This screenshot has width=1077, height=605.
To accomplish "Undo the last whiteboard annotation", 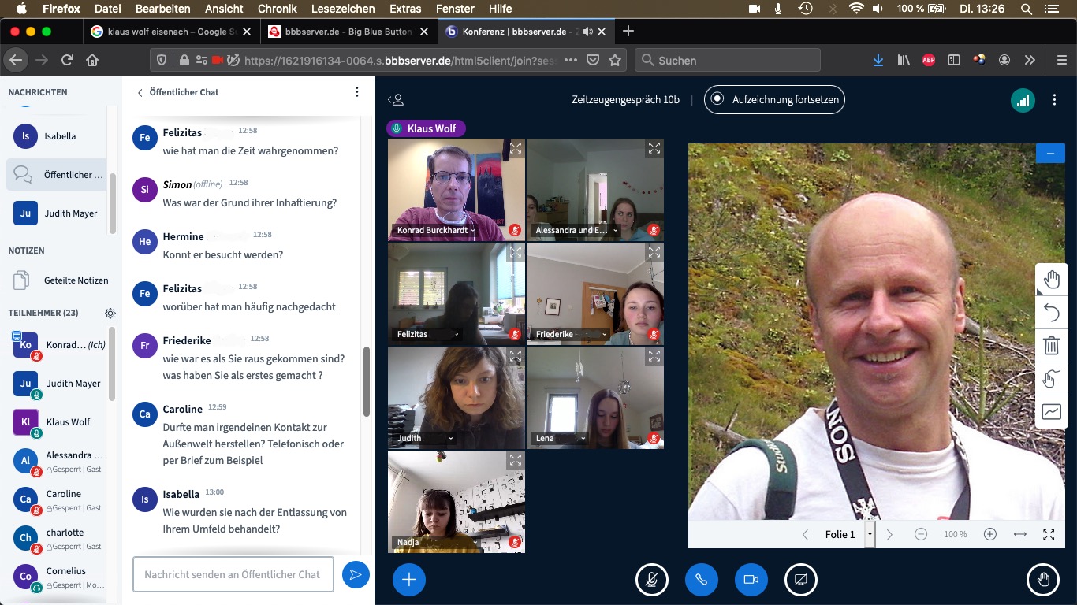I will (x=1051, y=313).
